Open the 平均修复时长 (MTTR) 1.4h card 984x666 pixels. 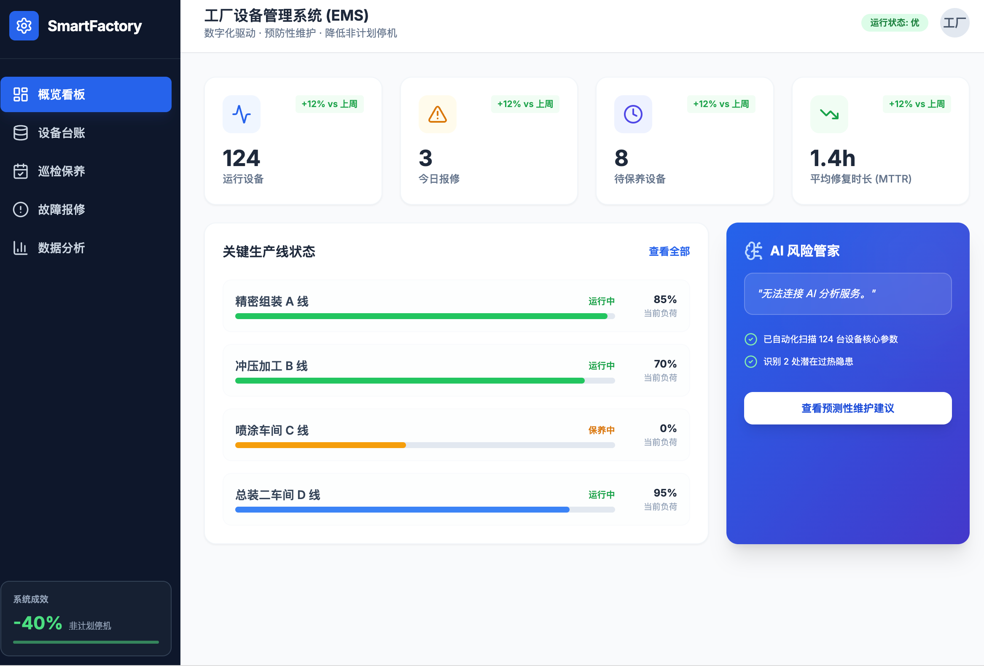[x=880, y=141]
